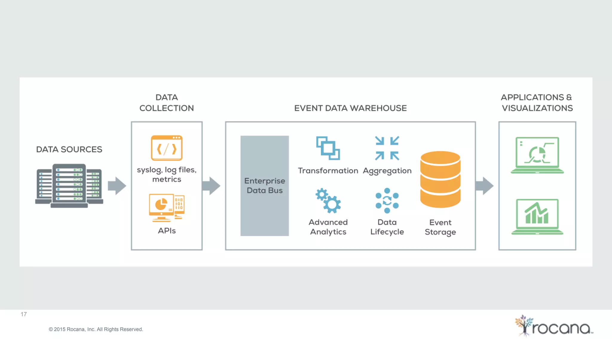Click the DATA COLLECTION heading
The height and width of the screenshot is (344, 612).
tap(166, 103)
